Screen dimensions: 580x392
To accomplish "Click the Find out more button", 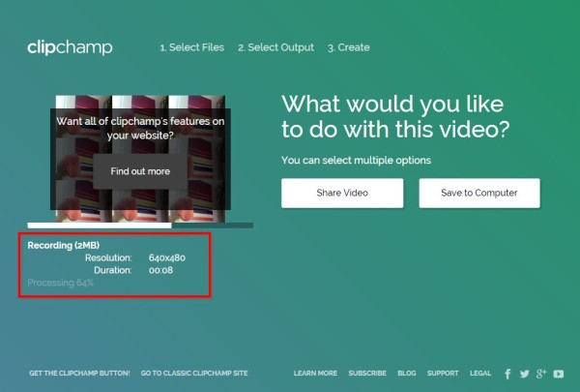I will [140, 171].
